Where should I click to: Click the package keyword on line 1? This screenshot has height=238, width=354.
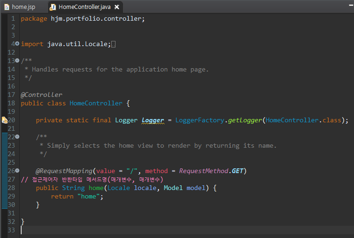pyautogui.click(x=34, y=19)
